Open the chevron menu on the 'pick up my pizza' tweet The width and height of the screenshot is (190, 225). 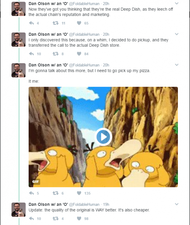tap(177, 65)
